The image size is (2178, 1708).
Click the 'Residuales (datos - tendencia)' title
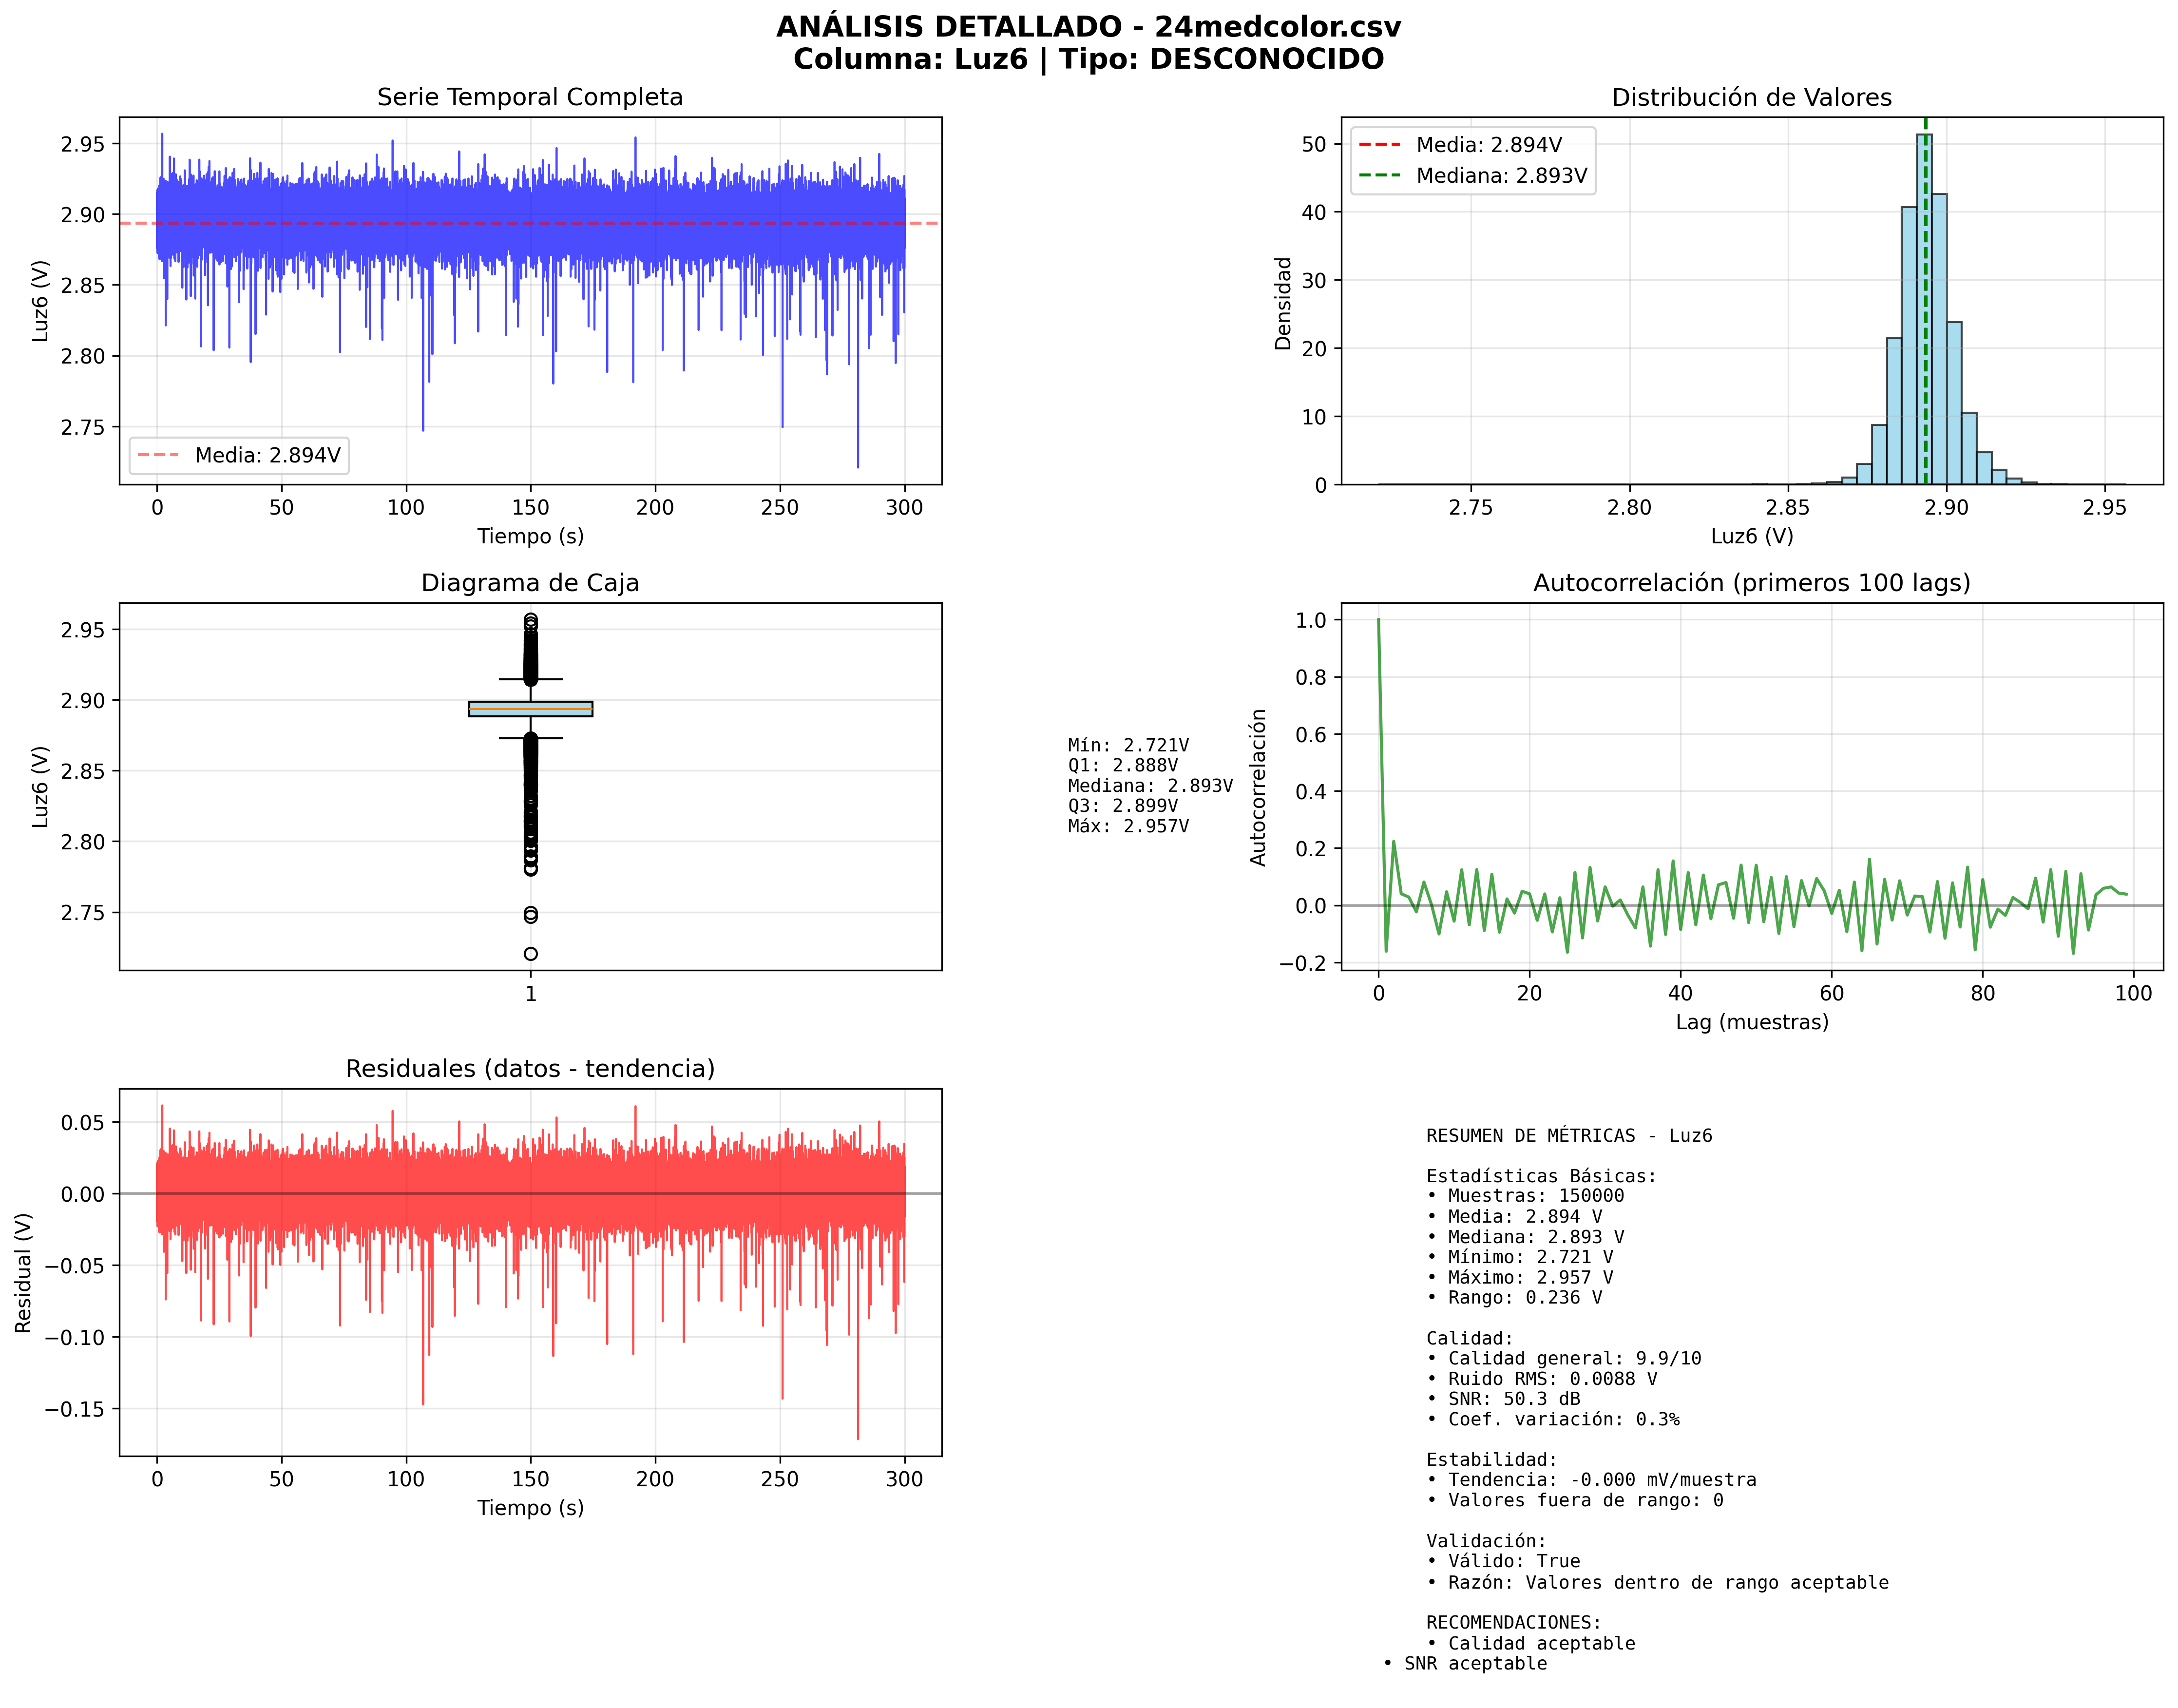click(529, 1068)
